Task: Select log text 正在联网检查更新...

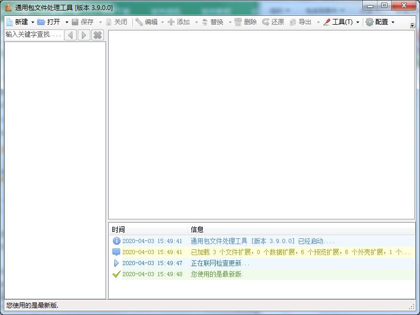Action: coord(220,263)
